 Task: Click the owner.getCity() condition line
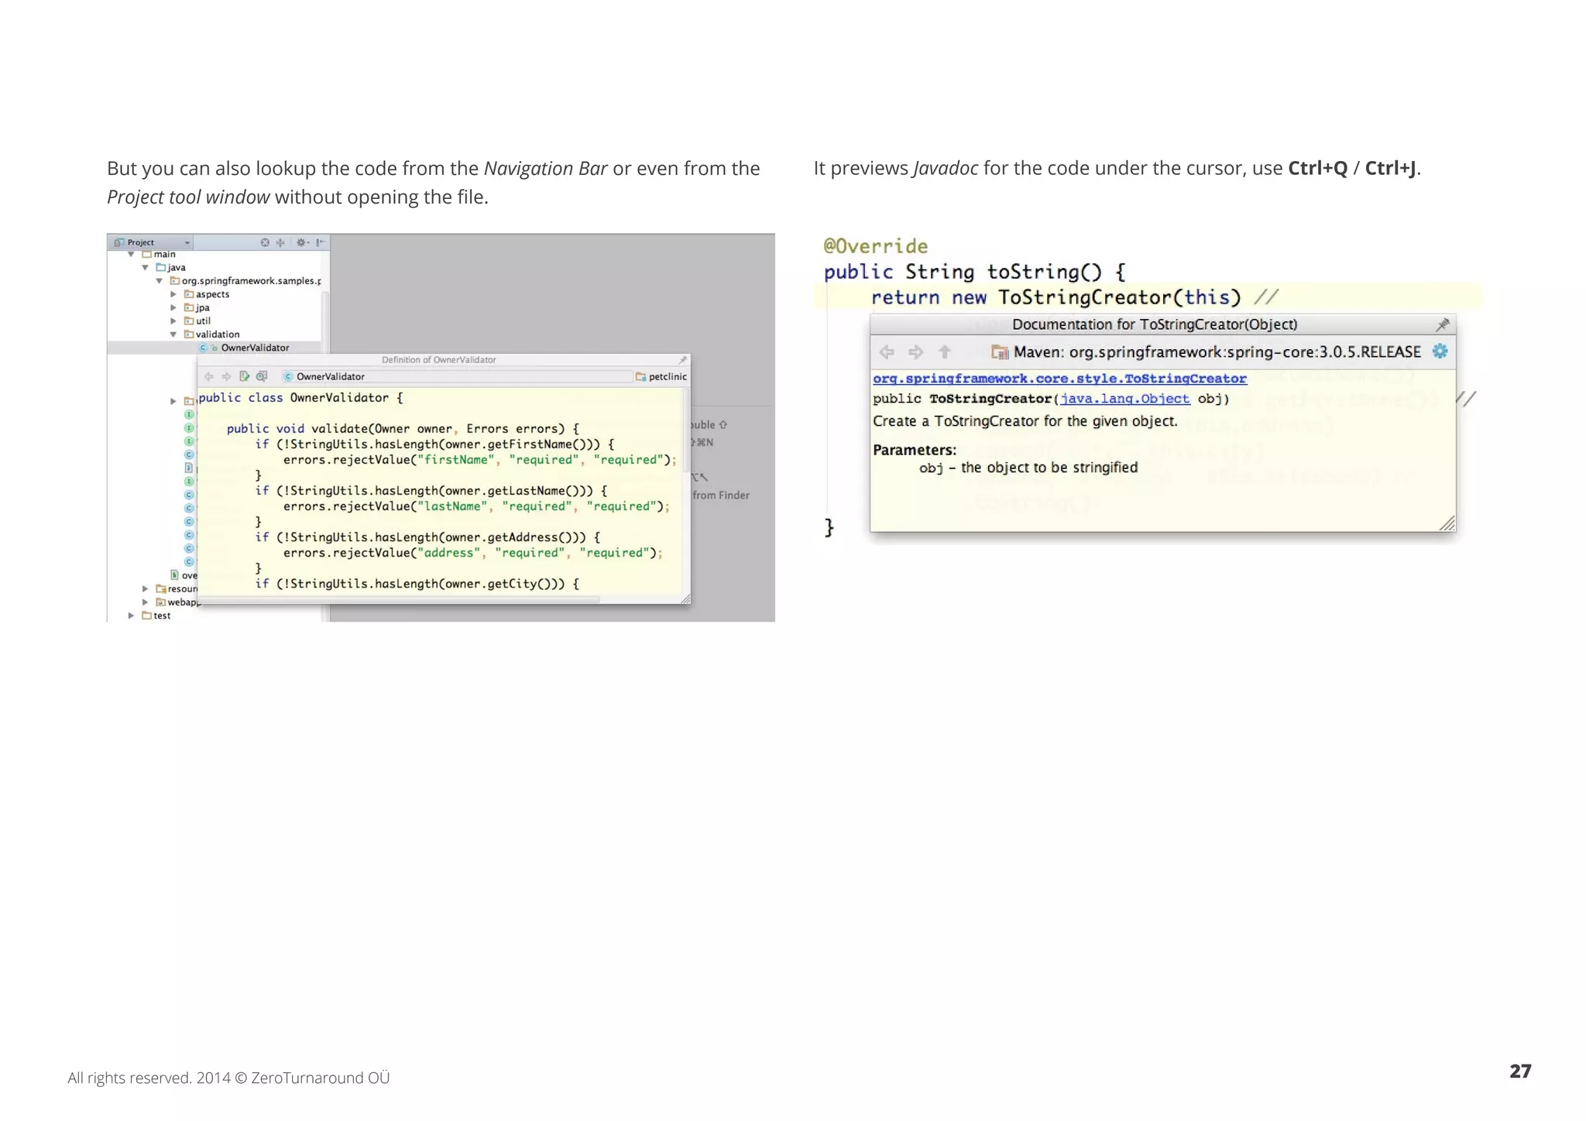(417, 584)
